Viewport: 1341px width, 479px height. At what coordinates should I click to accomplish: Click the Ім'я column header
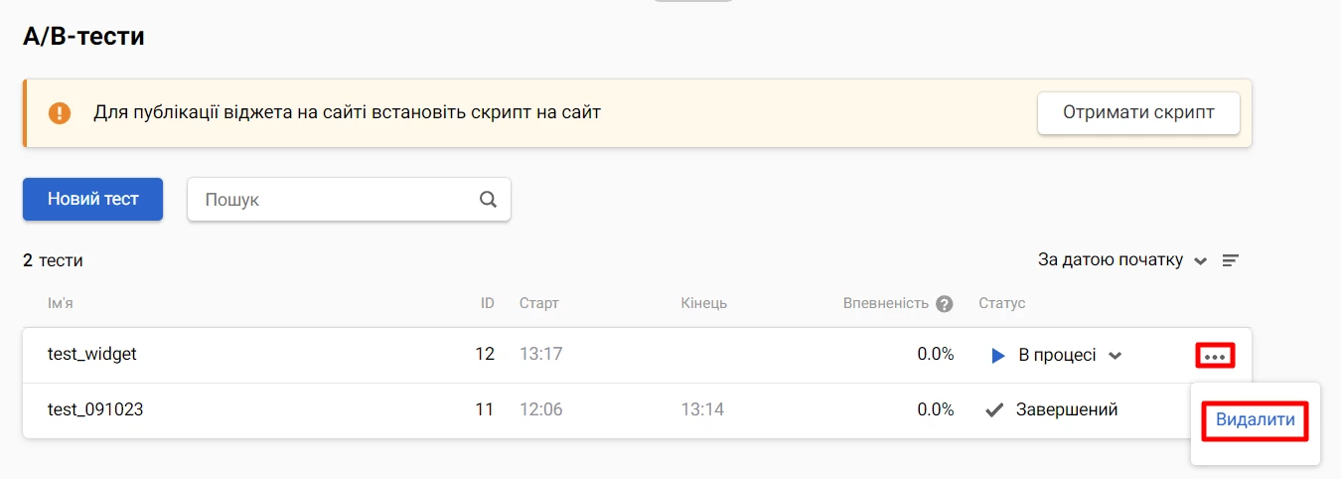click(x=61, y=303)
